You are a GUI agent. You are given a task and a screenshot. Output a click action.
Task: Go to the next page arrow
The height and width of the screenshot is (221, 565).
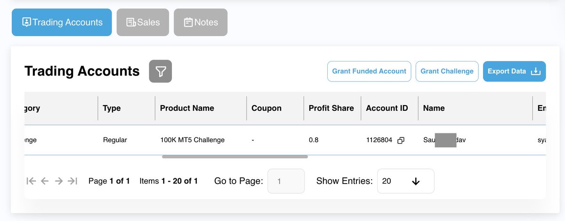(58, 181)
